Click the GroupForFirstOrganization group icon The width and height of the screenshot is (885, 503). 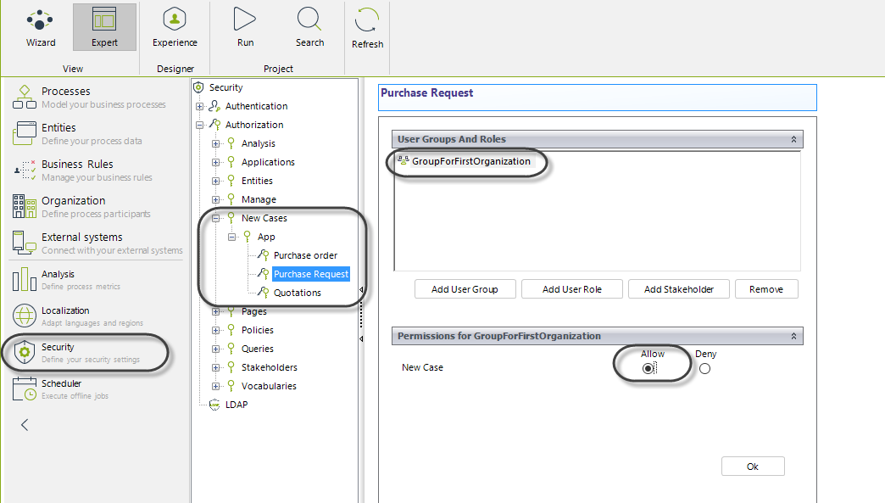point(403,161)
